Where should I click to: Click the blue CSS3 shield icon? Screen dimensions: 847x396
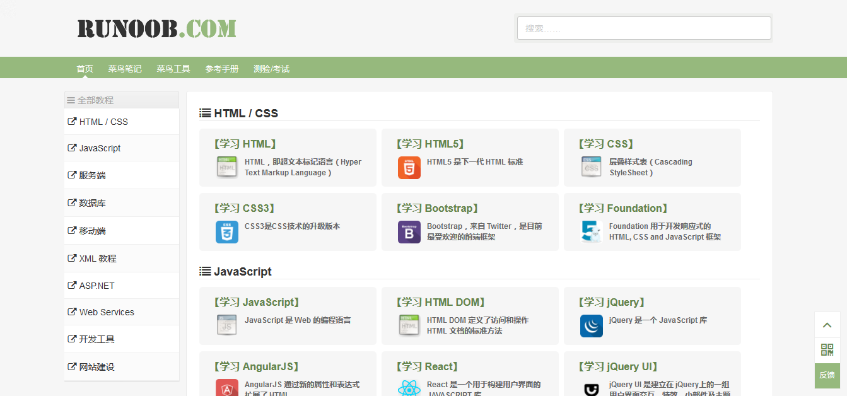pyautogui.click(x=227, y=231)
